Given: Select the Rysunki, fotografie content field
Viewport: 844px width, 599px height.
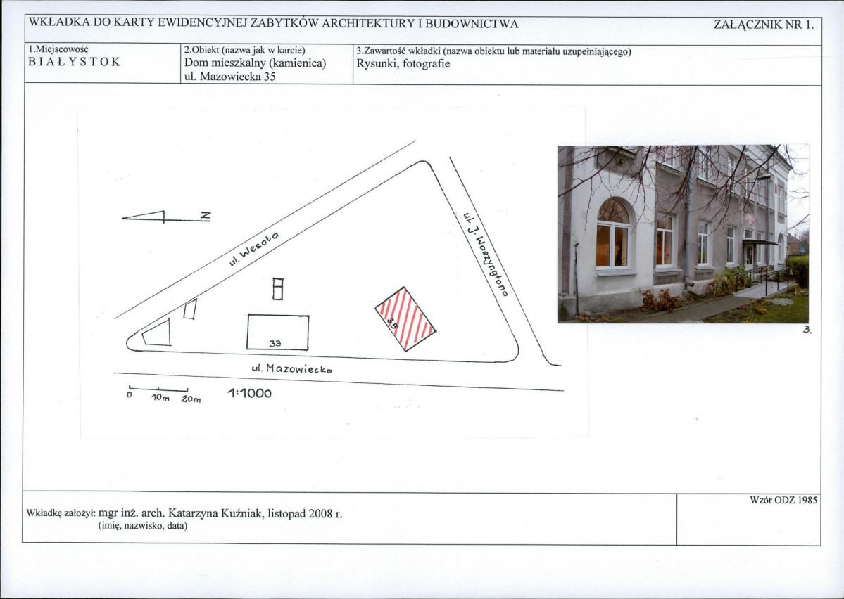Looking at the screenshot, I should point(403,63).
